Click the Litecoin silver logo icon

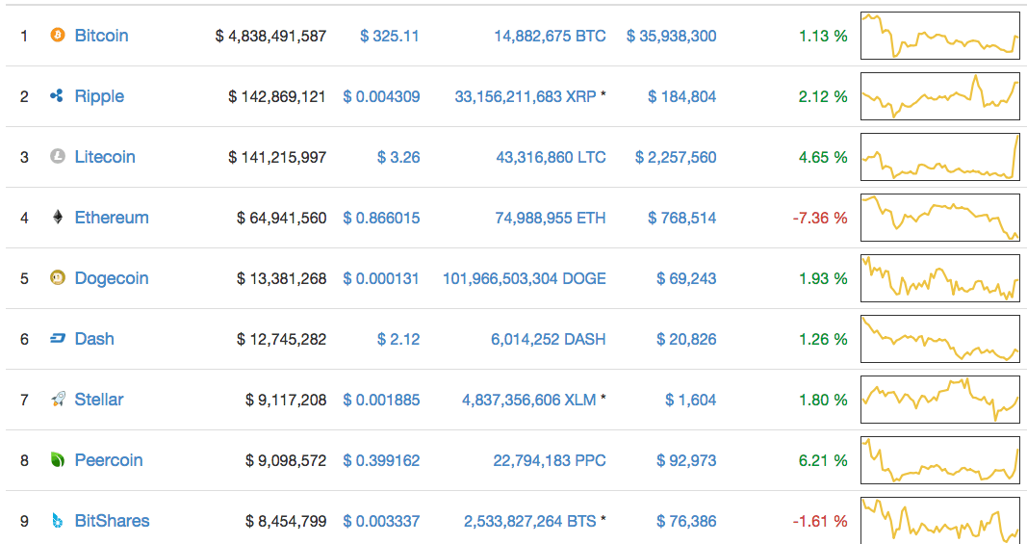(57, 157)
